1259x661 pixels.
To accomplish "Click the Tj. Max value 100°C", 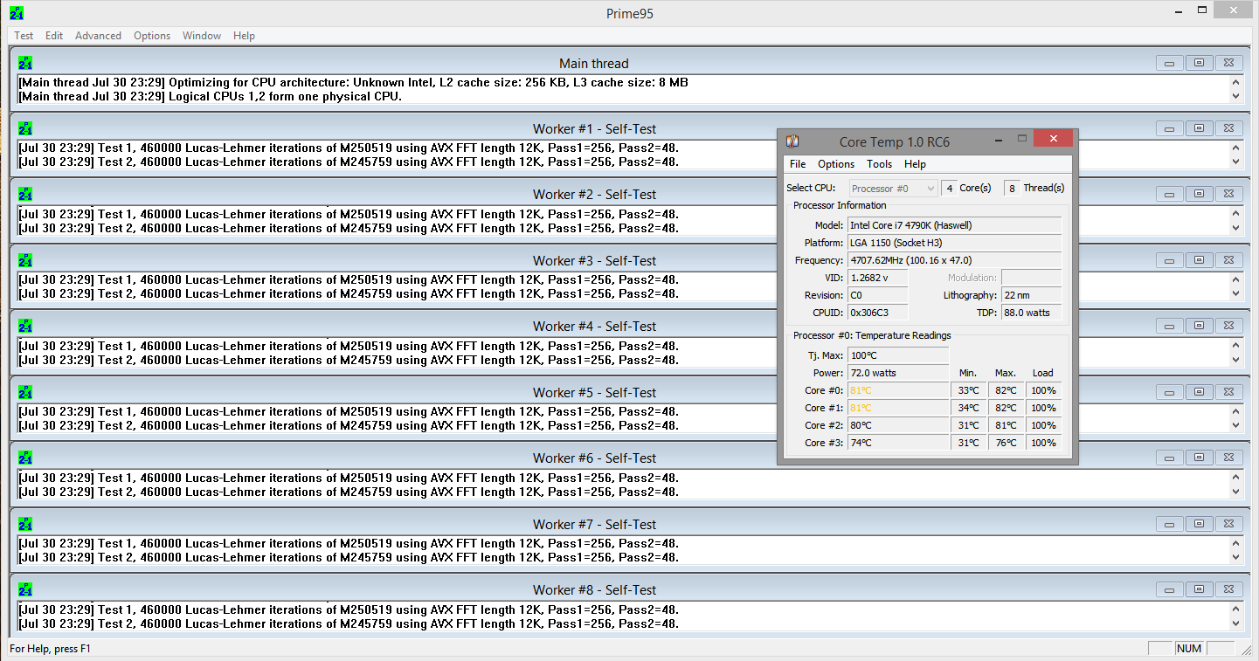I will coord(898,355).
